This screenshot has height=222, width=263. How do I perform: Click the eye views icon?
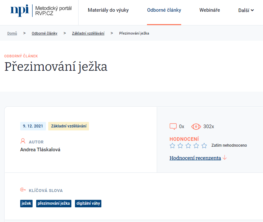click(196, 126)
